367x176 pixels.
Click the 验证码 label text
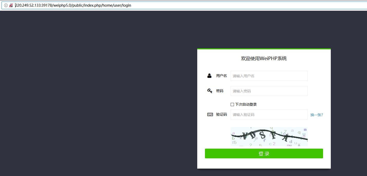pos(221,114)
